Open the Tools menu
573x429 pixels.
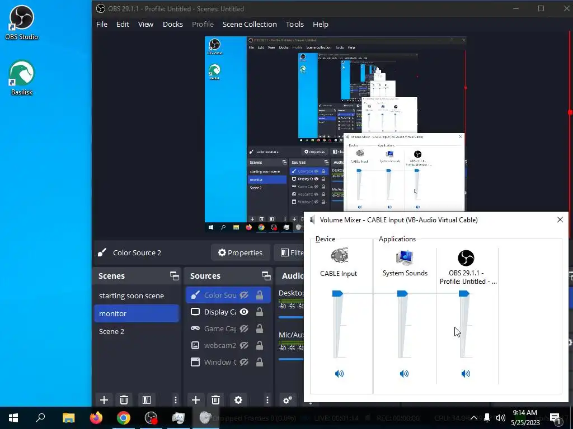click(294, 25)
